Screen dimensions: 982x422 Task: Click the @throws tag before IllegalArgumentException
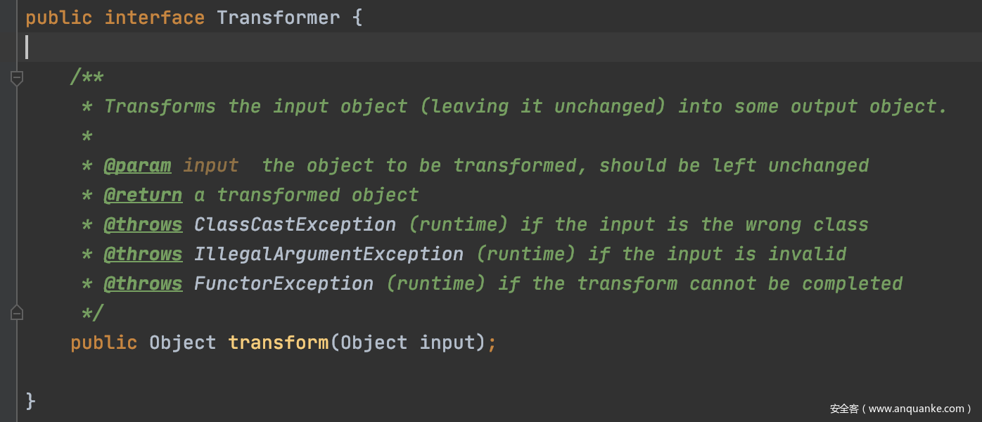click(x=143, y=254)
